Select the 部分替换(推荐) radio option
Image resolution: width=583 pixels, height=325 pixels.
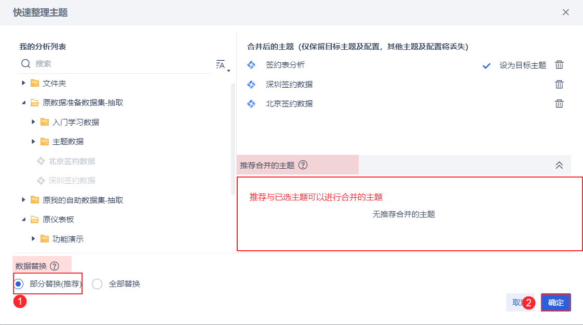point(19,284)
